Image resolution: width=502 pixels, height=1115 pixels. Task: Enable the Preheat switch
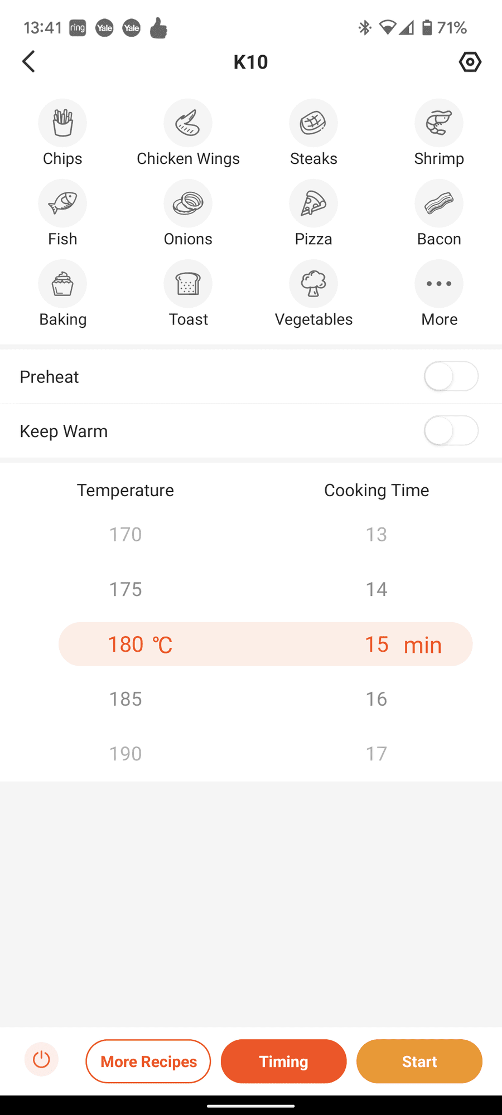[x=451, y=376]
